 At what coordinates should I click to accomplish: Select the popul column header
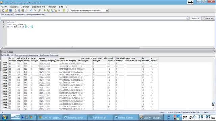(111, 59)
